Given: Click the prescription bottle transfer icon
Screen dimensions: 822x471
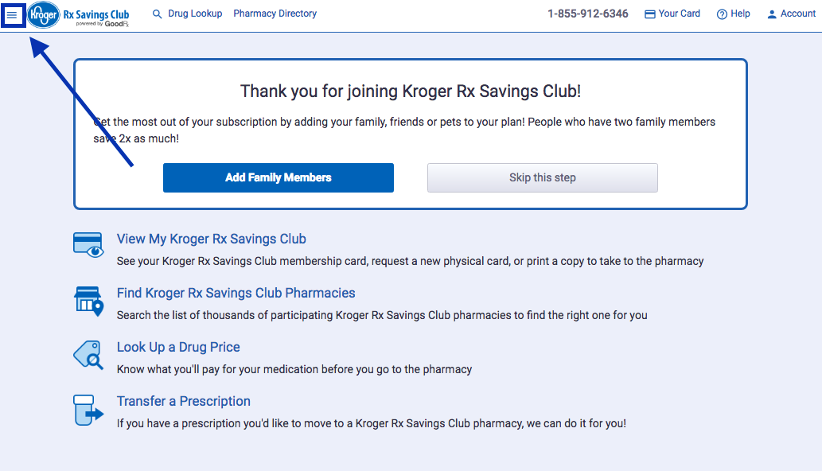Looking at the screenshot, I should tap(89, 410).
